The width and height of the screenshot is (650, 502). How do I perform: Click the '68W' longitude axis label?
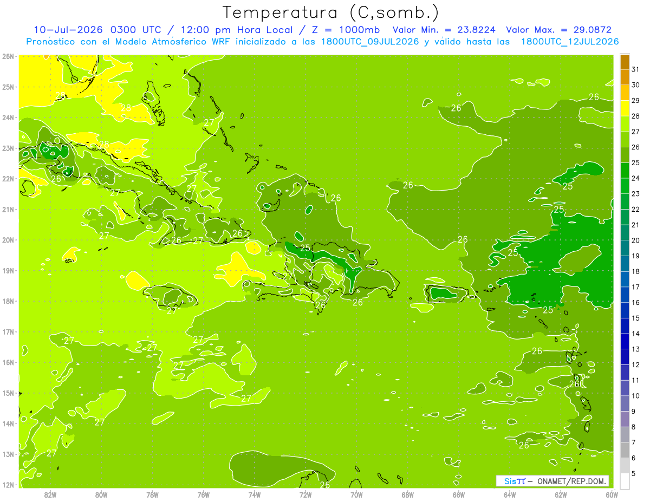[408, 494]
